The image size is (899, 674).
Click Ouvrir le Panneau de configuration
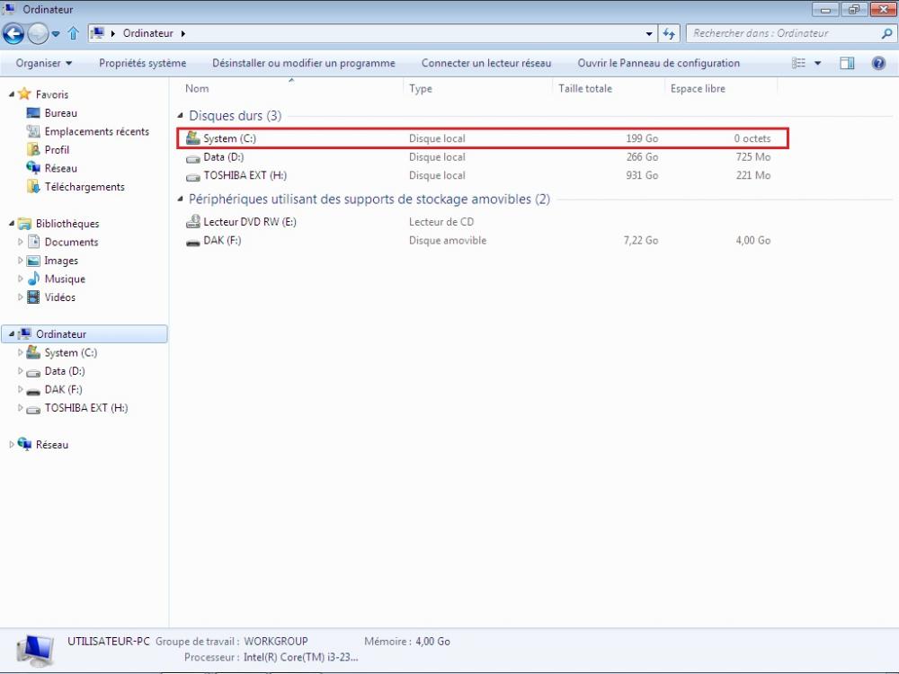659,63
